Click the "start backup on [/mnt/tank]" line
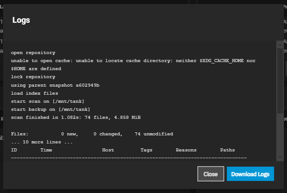Image resolution: width=287 pixels, height=193 pixels. coord(50,109)
